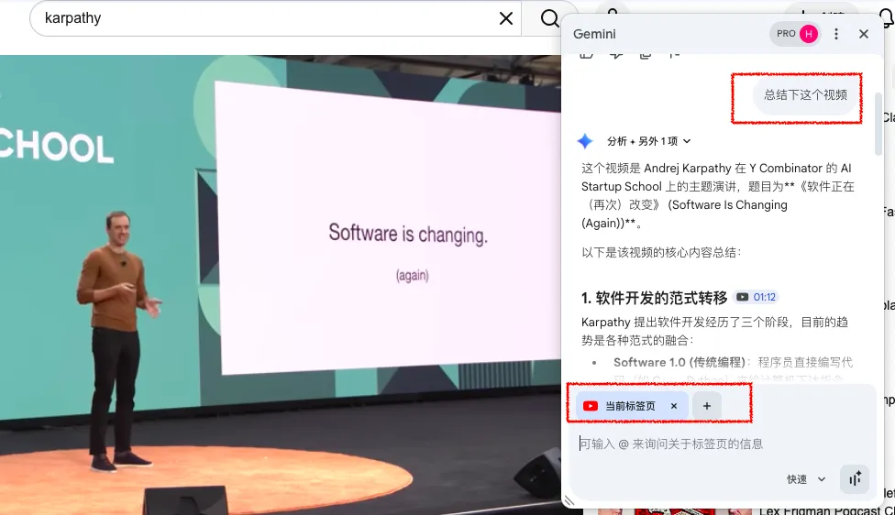Click the heading 1. 软件开发的范式转移
The width and height of the screenshot is (895, 515).
coord(654,298)
